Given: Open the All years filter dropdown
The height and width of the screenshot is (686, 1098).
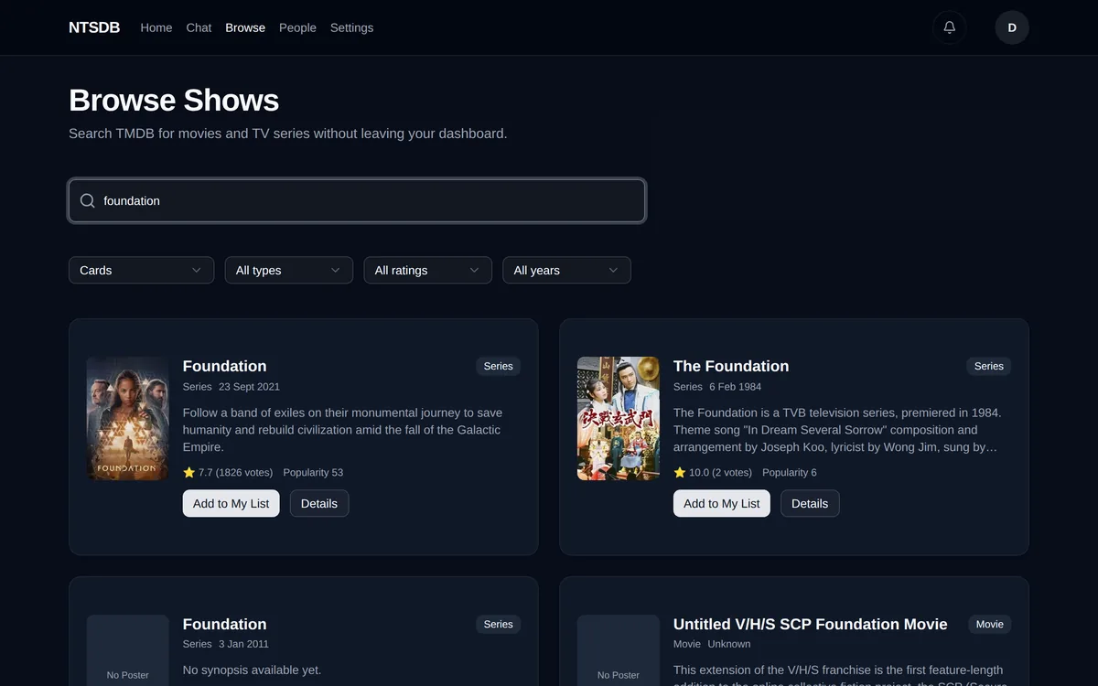Looking at the screenshot, I should [566, 270].
